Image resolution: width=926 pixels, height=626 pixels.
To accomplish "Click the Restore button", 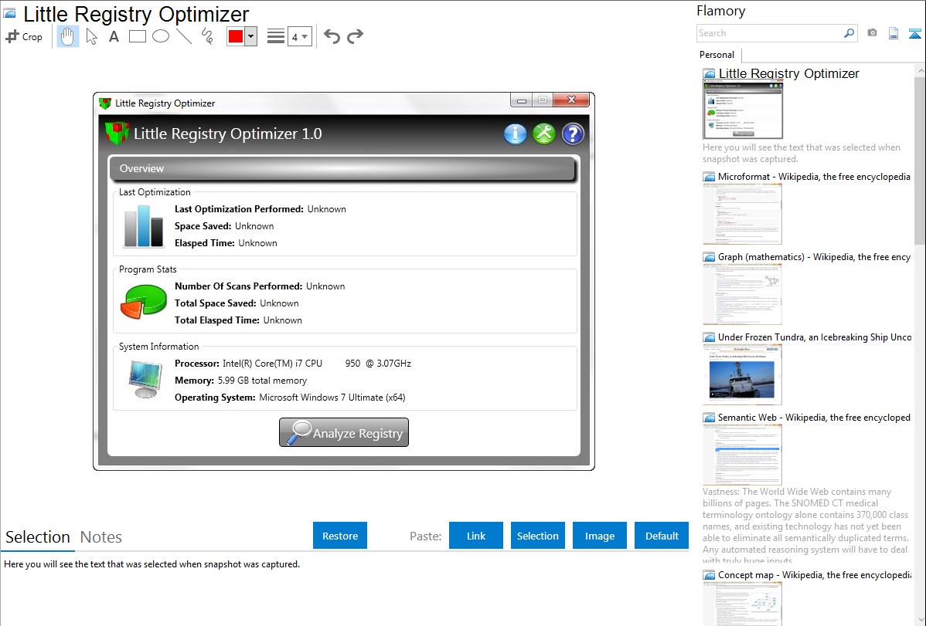I will (340, 536).
